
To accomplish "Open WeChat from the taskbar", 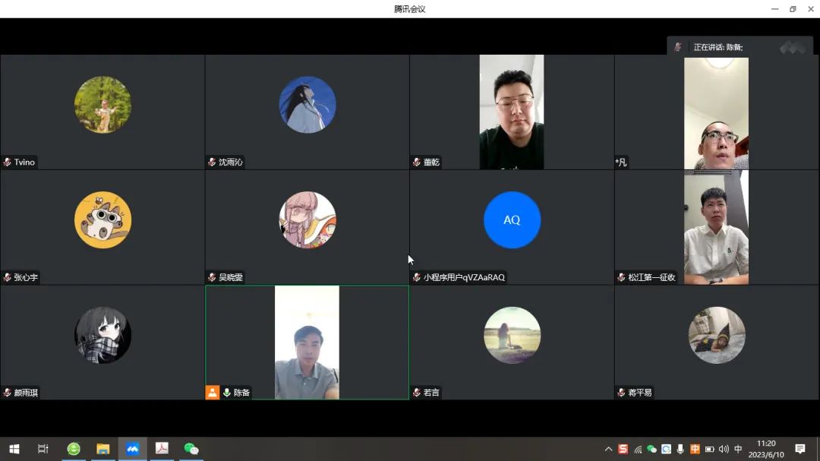I will pyautogui.click(x=191, y=449).
